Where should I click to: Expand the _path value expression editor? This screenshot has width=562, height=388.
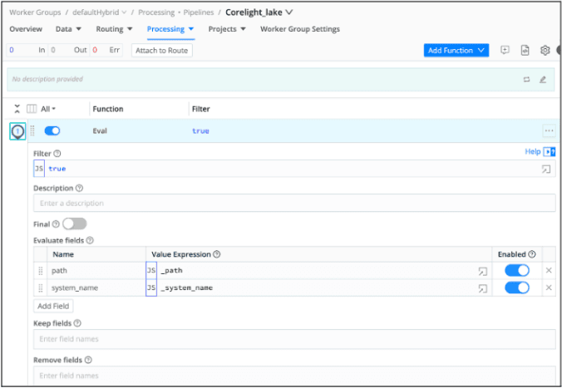pyautogui.click(x=483, y=271)
